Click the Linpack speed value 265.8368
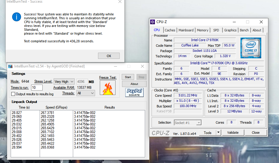 coord(47,147)
